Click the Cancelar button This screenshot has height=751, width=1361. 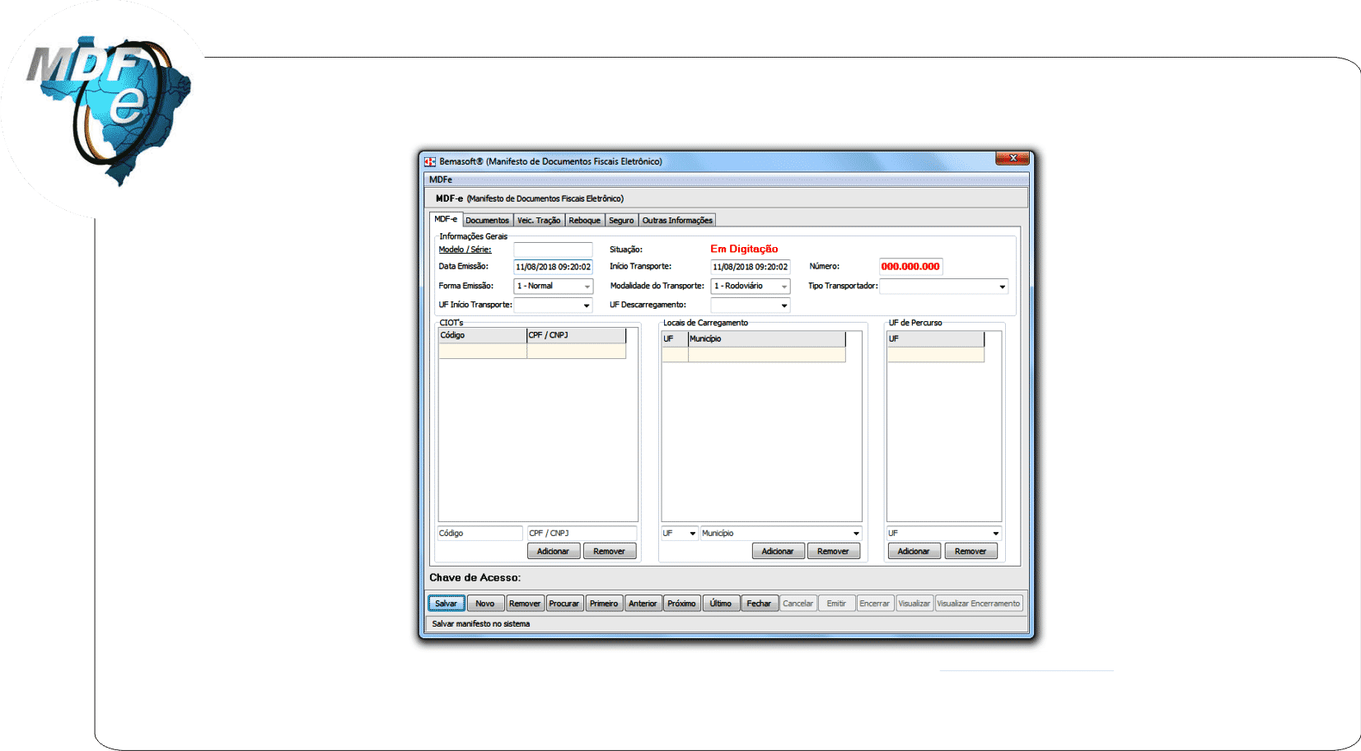[798, 604]
